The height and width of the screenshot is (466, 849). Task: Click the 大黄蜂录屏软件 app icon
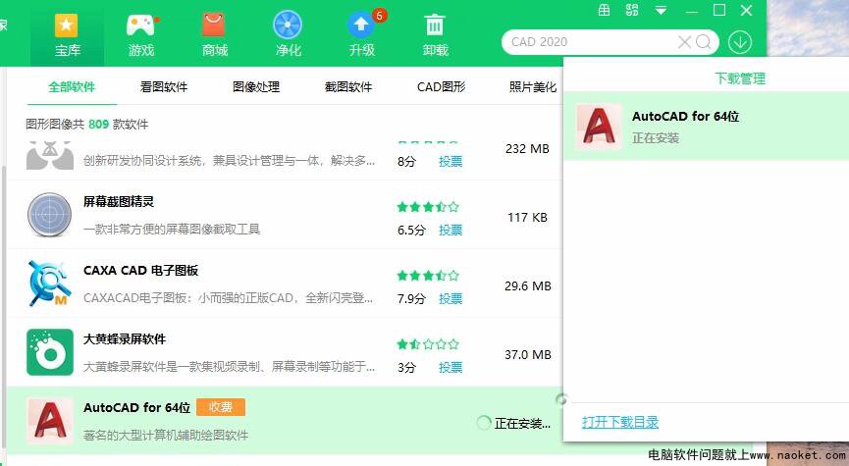tap(50, 352)
